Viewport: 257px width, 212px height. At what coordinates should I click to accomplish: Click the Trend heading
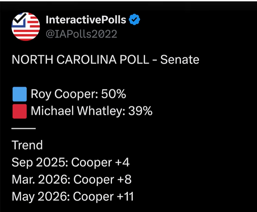tap(27, 145)
